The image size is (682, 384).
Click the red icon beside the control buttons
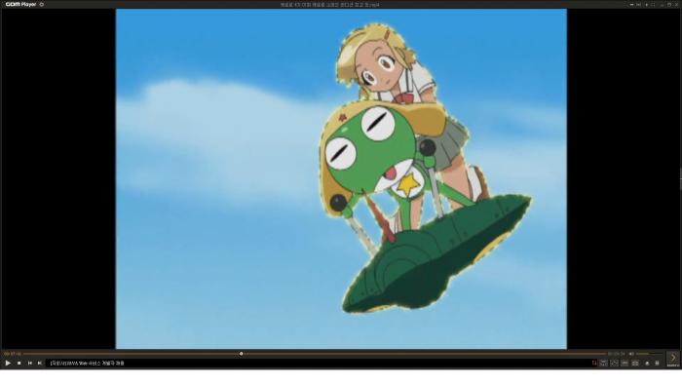tap(594, 363)
